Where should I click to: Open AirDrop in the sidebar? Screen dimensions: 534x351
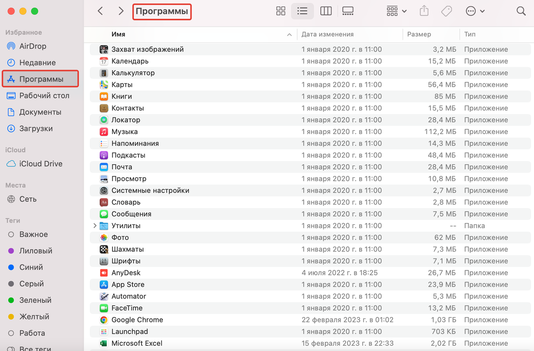point(33,46)
